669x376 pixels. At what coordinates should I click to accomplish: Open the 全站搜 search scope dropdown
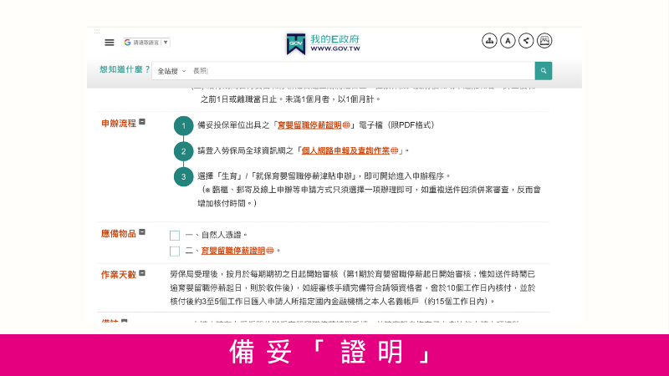171,71
